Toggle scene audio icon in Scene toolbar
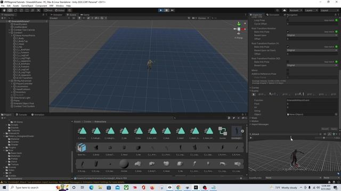The height and width of the screenshot is (191, 341). click(84, 18)
